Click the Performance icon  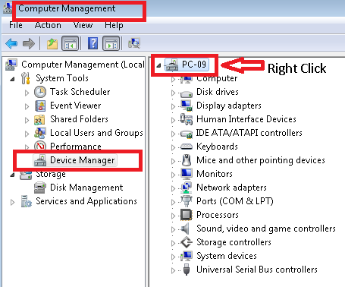point(40,146)
